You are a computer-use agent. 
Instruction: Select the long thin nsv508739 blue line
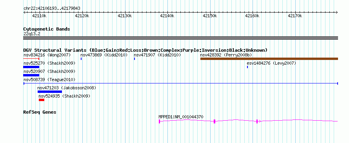pyautogui.click(x=181, y=83)
